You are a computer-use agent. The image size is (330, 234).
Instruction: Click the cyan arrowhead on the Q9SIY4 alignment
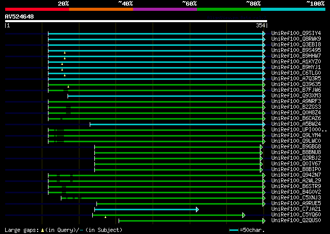(x=264, y=34)
